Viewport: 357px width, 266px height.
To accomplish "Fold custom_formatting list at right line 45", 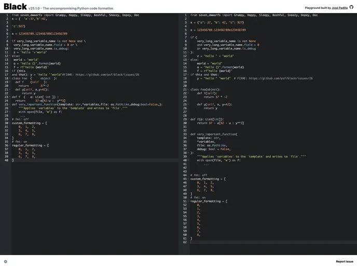I will click(x=188, y=179).
